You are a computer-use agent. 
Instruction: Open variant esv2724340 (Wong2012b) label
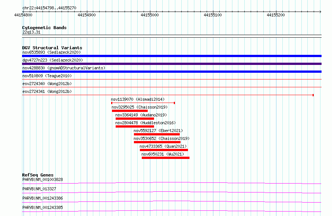[x=47, y=84]
